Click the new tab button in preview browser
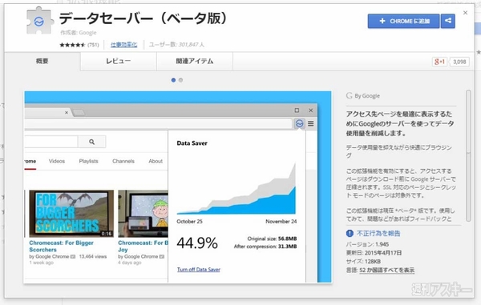Screen dimensions: 481x305 [79, 113]
